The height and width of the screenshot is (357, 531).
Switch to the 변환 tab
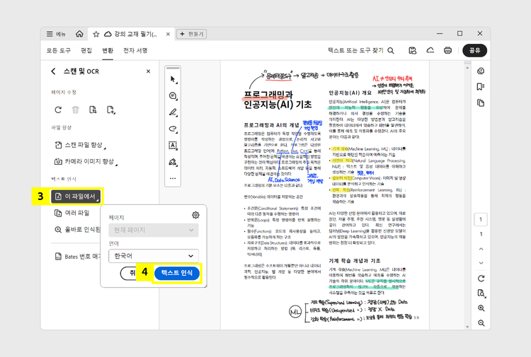(x=108, y=50)
